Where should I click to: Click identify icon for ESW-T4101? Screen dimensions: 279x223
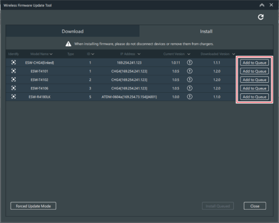[x=13, y=71]
